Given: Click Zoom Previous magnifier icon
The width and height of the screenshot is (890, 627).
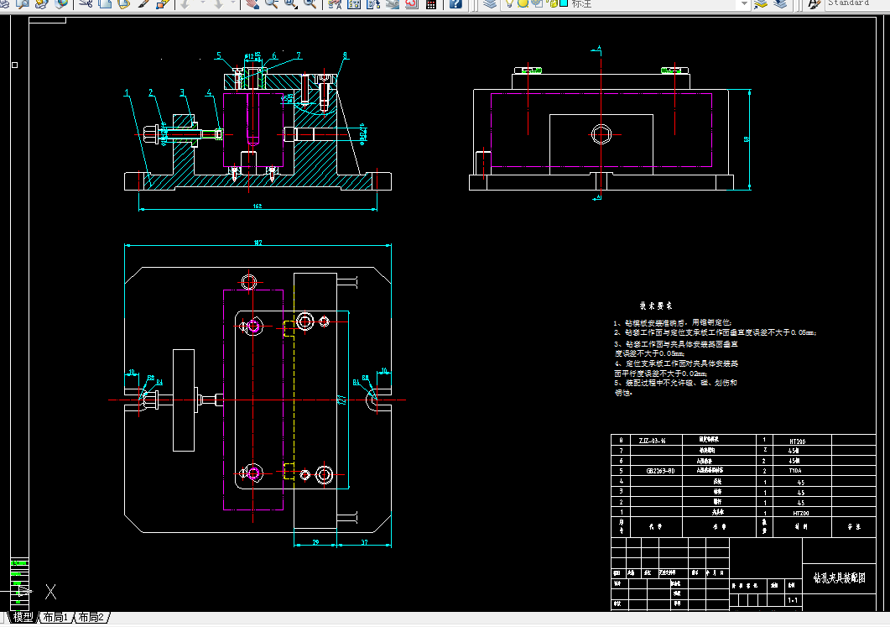Looking at the screenshot, I should coord(310,3).
